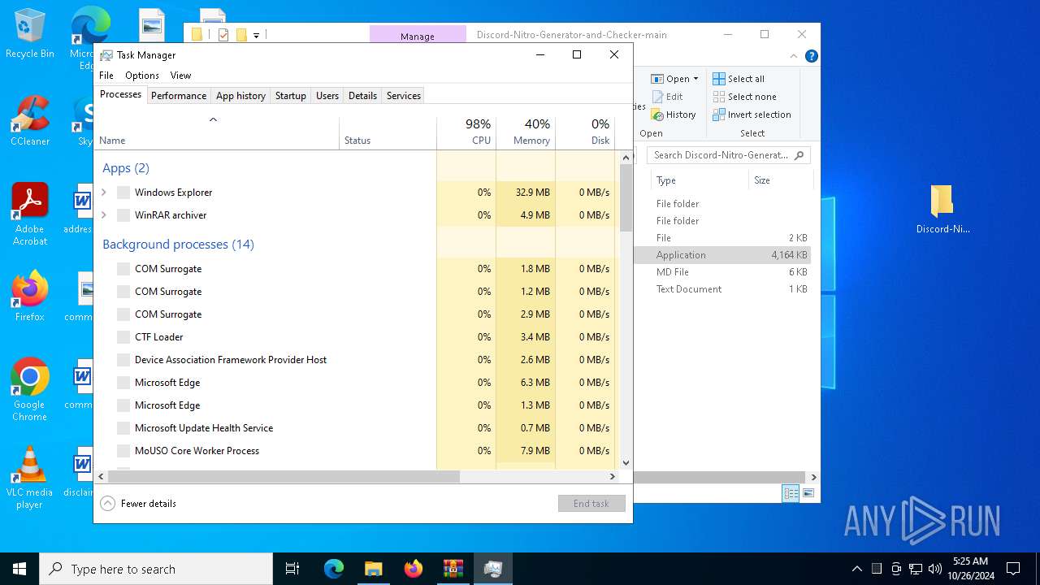
Task: Open File Explorer from taskbar
Action: click(x=373, y=569)
